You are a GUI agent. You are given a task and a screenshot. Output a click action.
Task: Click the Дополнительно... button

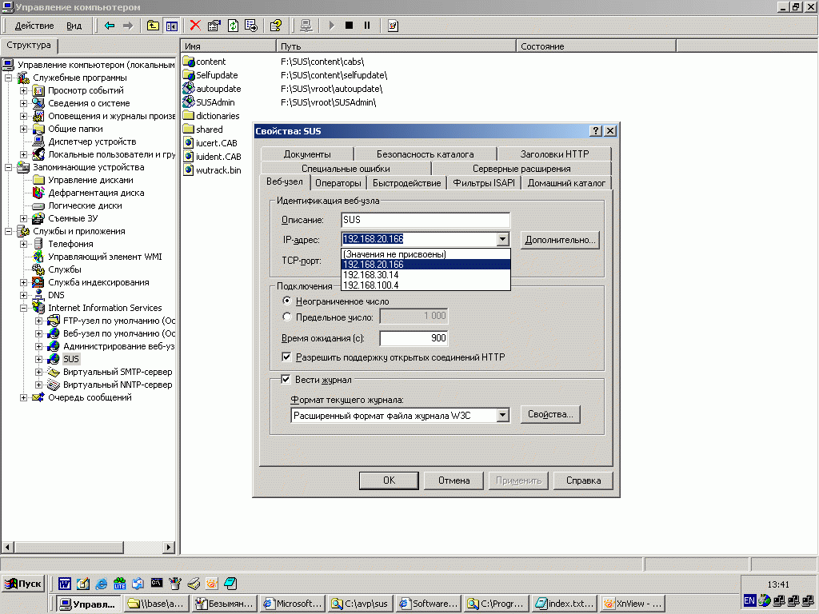[x=560, y=240]
